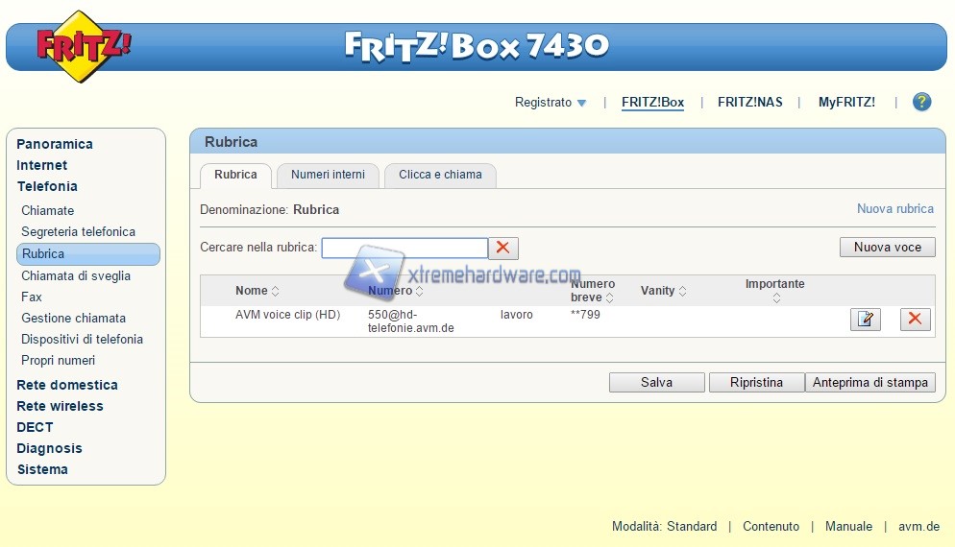This screenshot has width=955, height=547.
Task: Switch to the Clicca e chiama tab
Action: 440,175
